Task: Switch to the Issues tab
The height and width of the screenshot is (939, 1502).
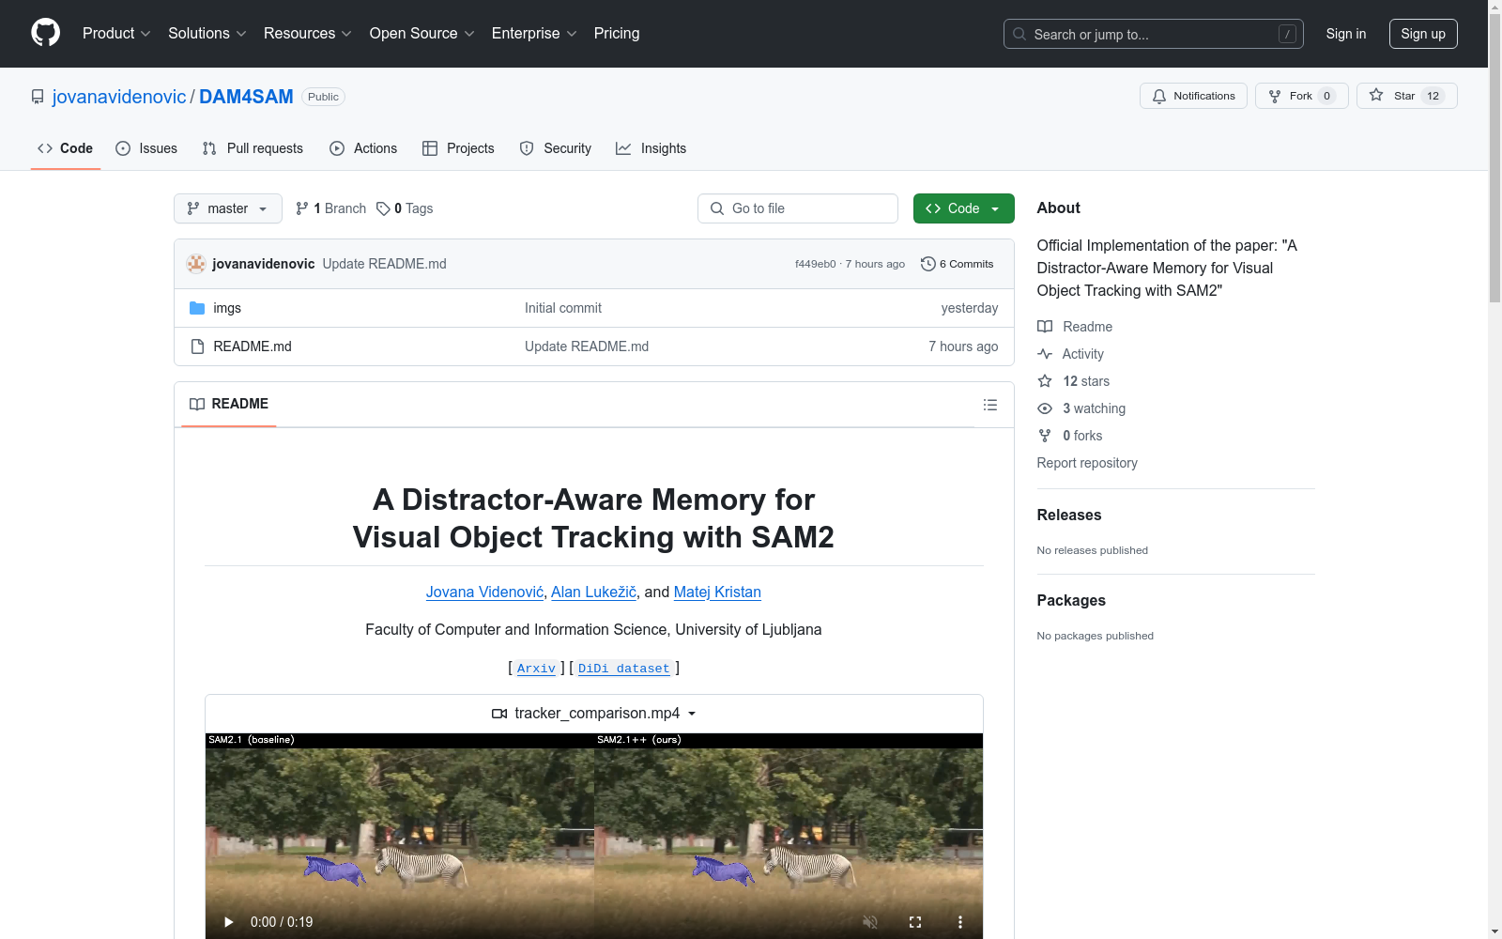Action: (x=146, y=148)
